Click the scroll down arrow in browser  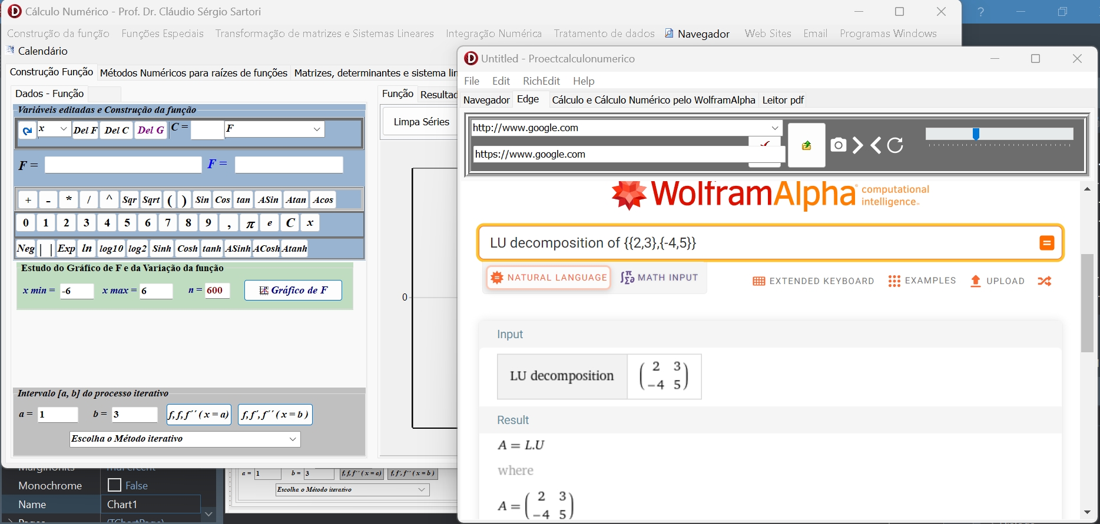[1087, 512]
